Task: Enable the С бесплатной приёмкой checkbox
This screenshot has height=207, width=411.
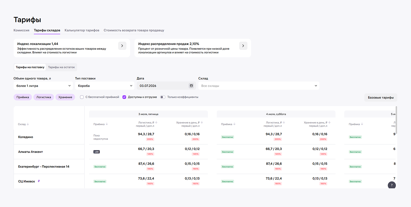Action: click(x=82, y=97)
